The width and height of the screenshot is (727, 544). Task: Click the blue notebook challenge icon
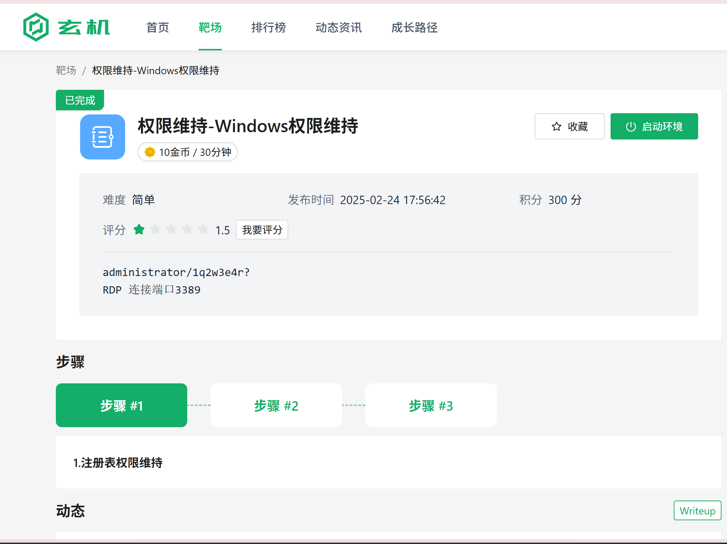pos(103,137)
